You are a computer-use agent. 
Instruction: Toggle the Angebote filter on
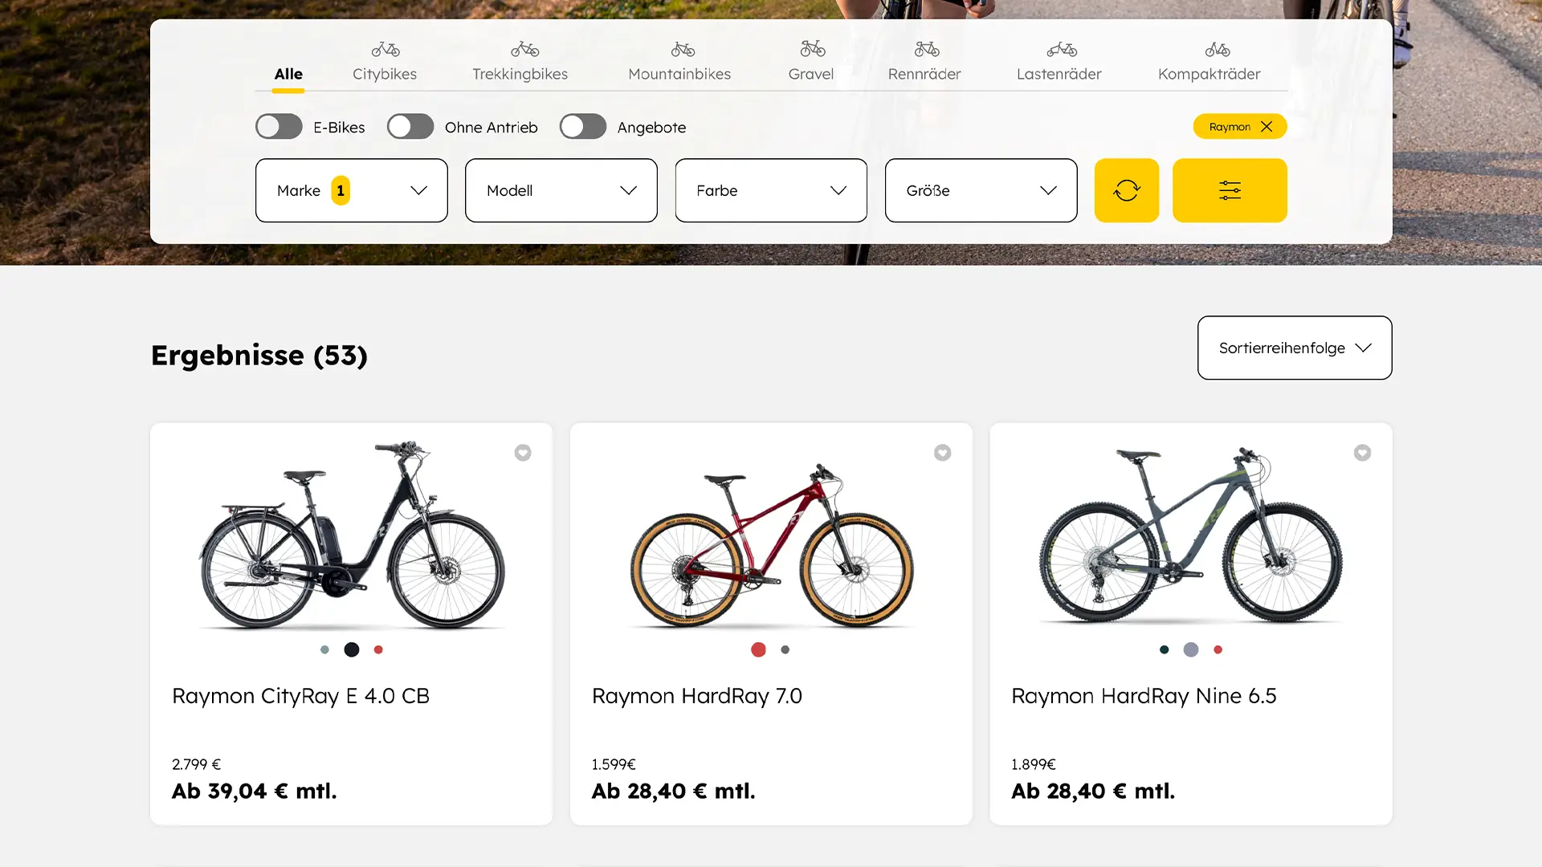click(583, 127)
